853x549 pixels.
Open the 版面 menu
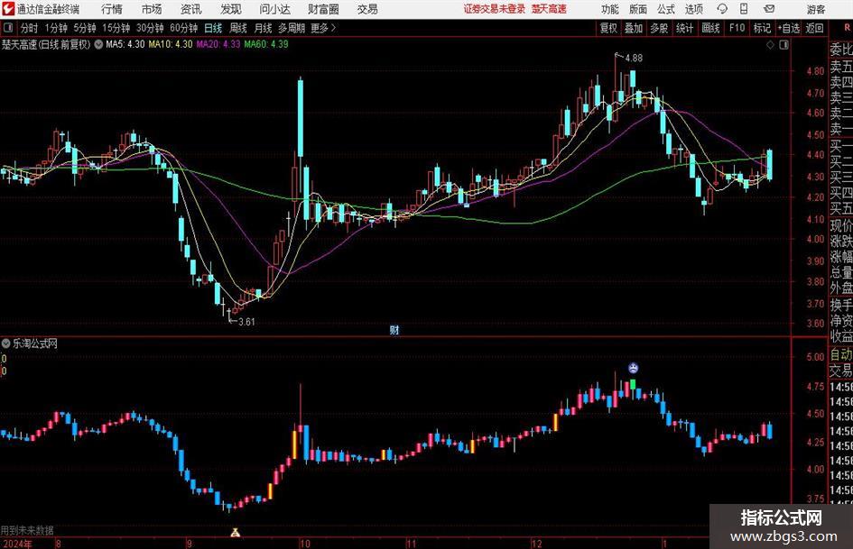pos(638,9)
